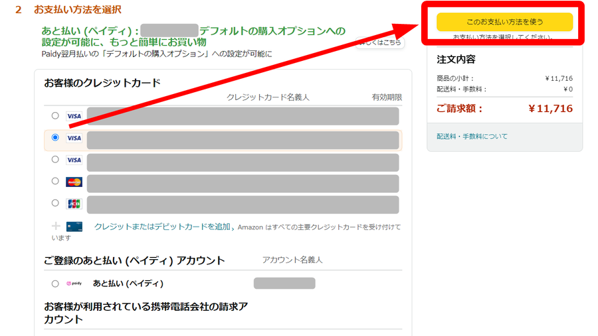The image size is (598, 336).
Task: Click the JCB logo icon
Action: [x=74, y=204]
